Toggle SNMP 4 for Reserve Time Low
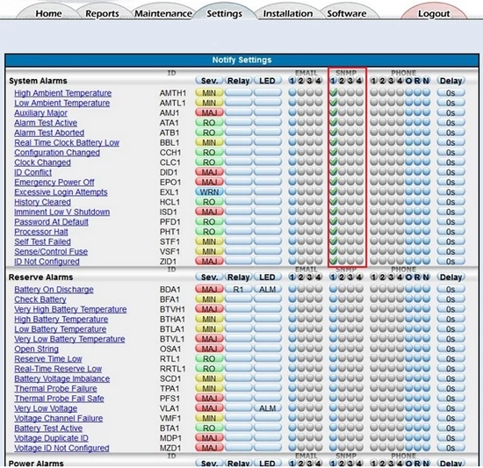Viewport: 483px width, 468px height. (x=359, y=358)
